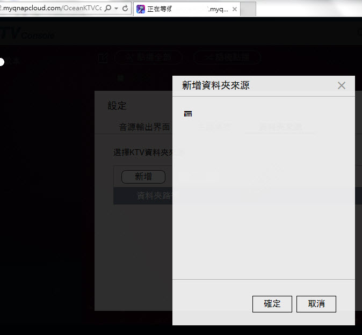Open the 音源輸出界面 tab
The width and height of the screenshot is (362, 335).
coord(144,127)
